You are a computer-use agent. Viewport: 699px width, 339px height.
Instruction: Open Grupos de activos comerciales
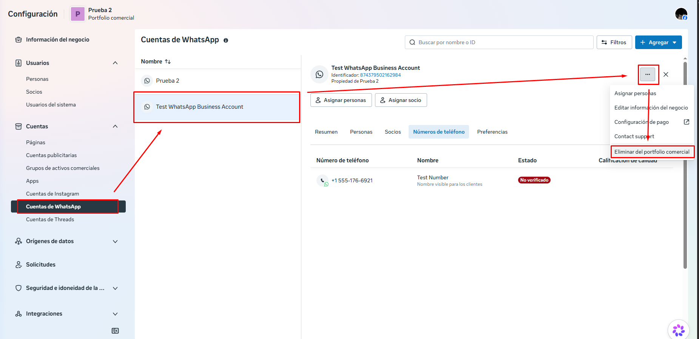tap(63, 168)
